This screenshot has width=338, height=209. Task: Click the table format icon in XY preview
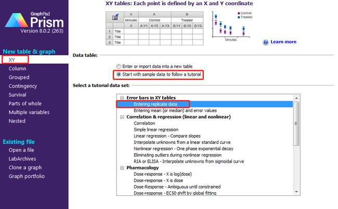115,17
